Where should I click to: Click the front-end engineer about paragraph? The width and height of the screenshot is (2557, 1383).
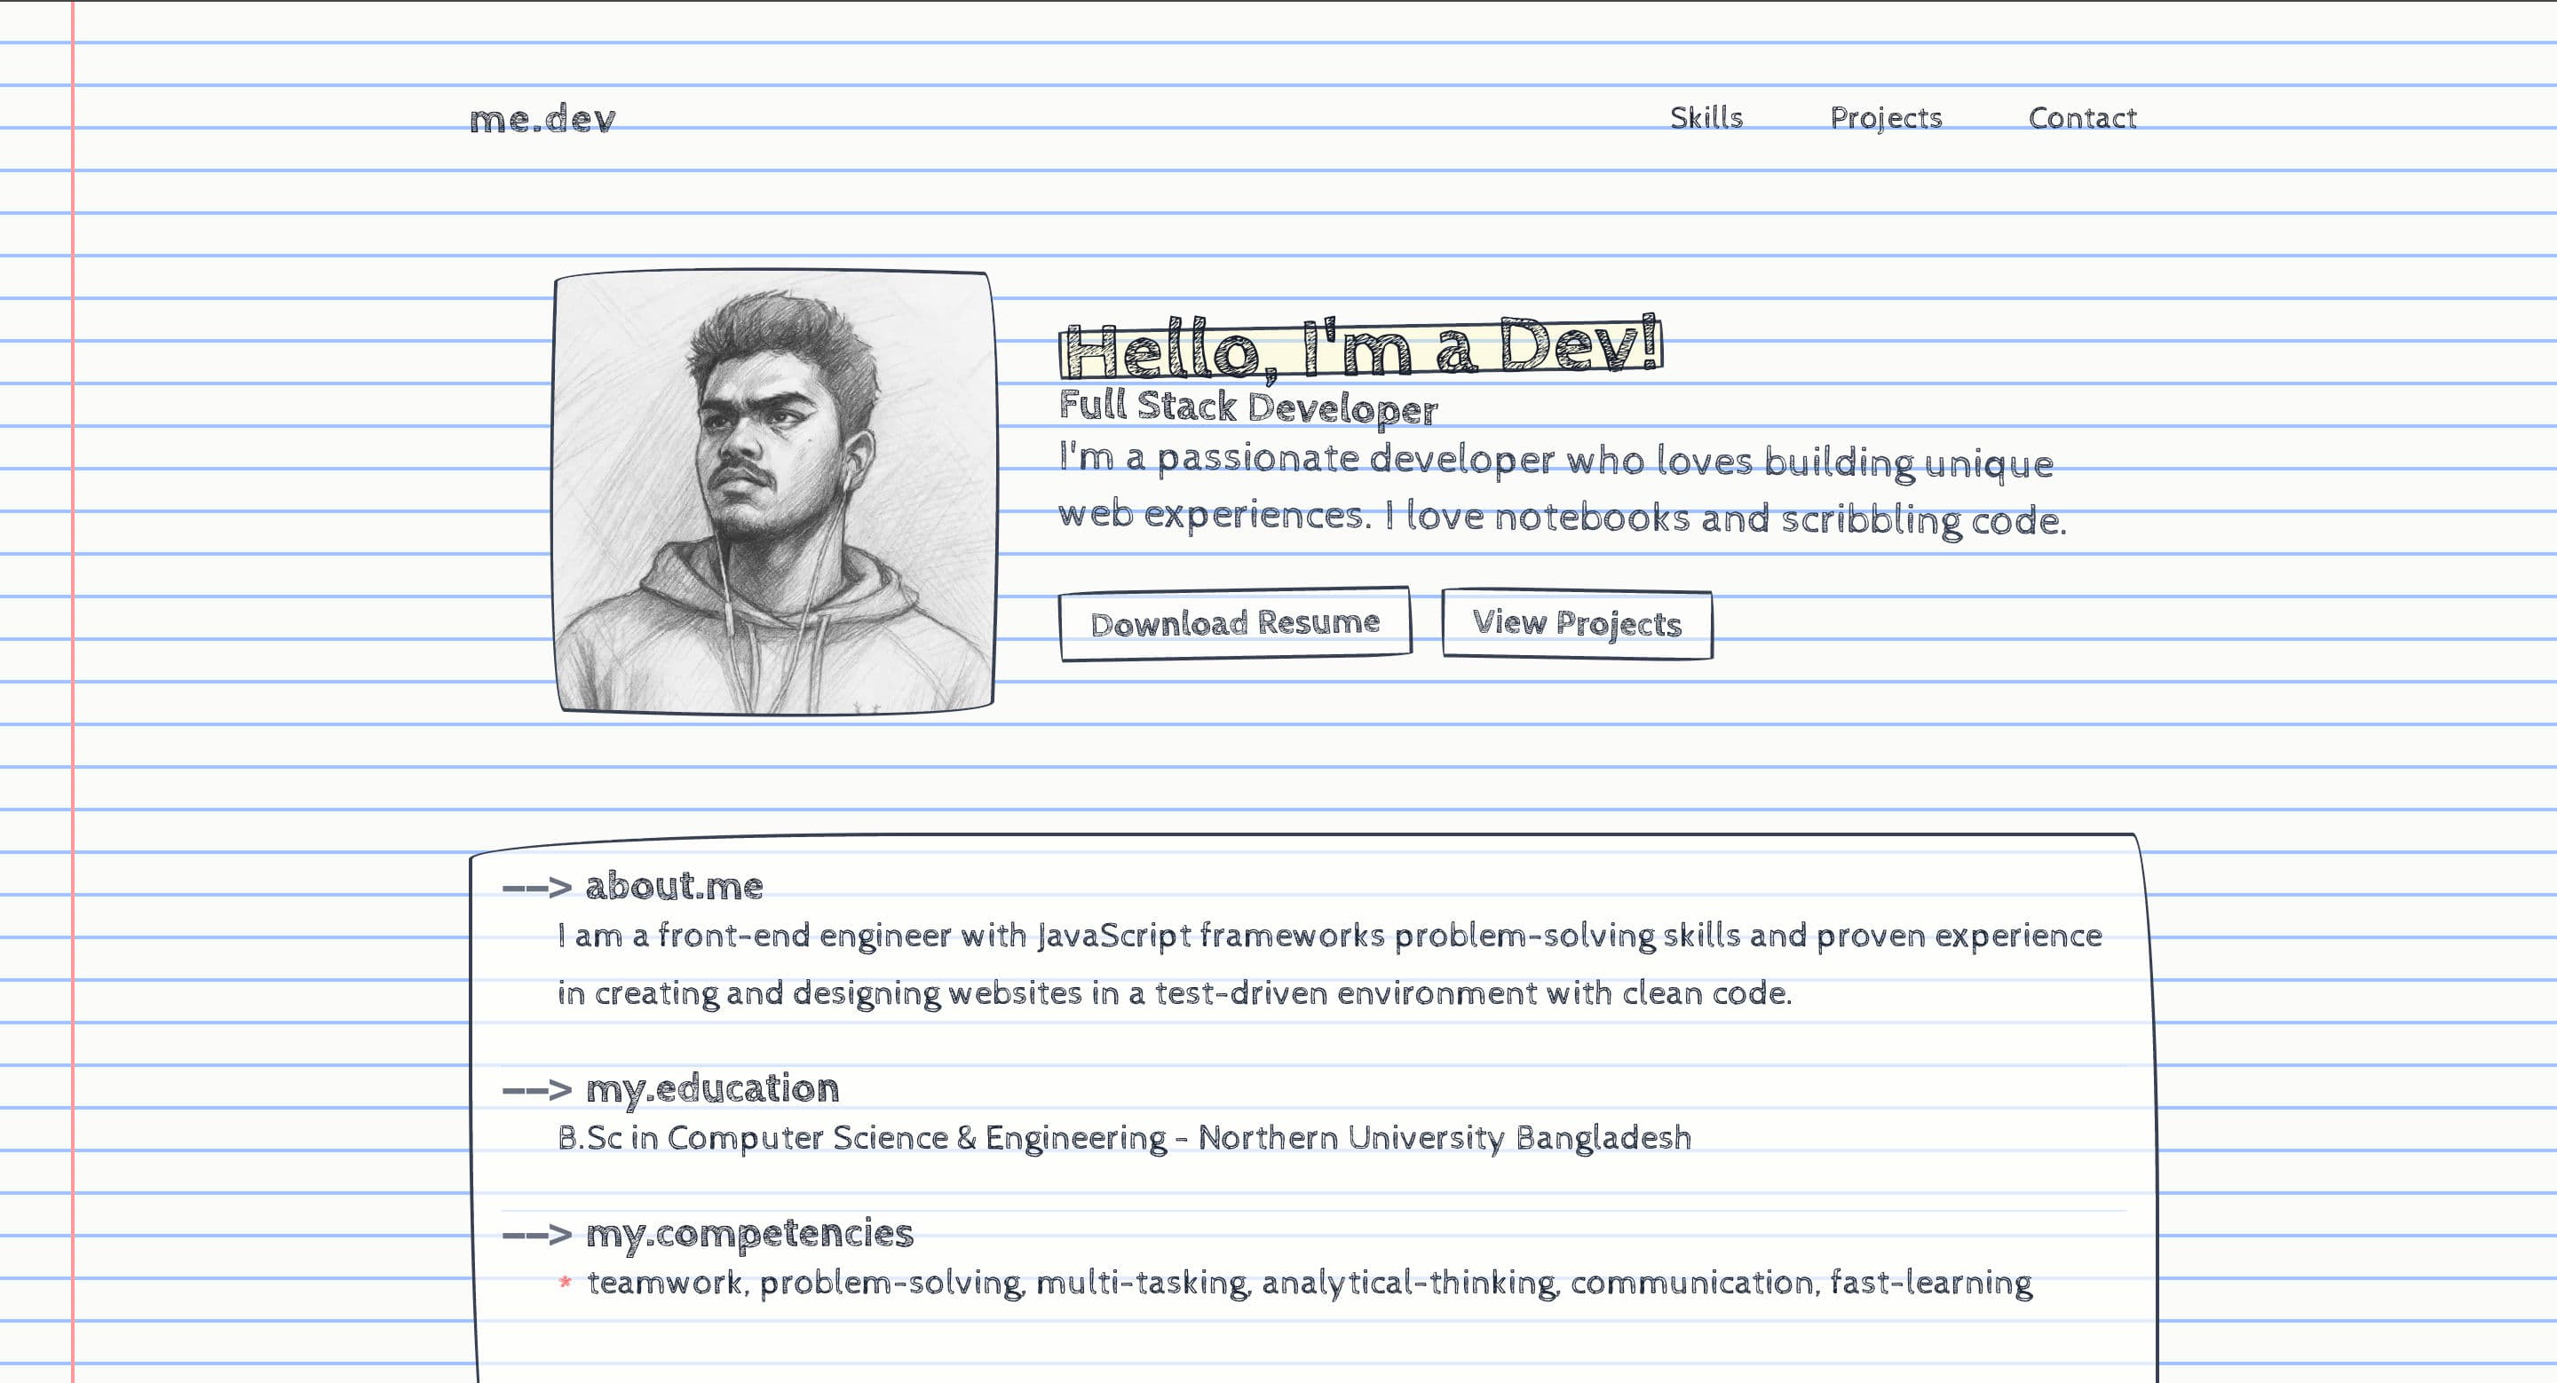click(1328, 963)
